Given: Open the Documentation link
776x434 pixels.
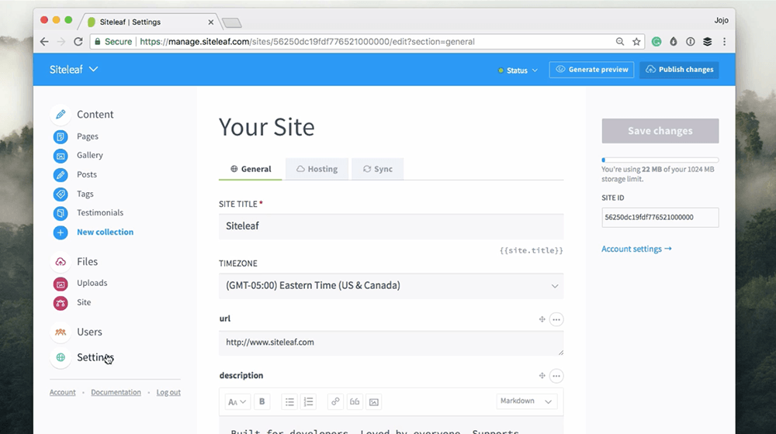Looking at the screenshot, I should (x=116, y=392).
